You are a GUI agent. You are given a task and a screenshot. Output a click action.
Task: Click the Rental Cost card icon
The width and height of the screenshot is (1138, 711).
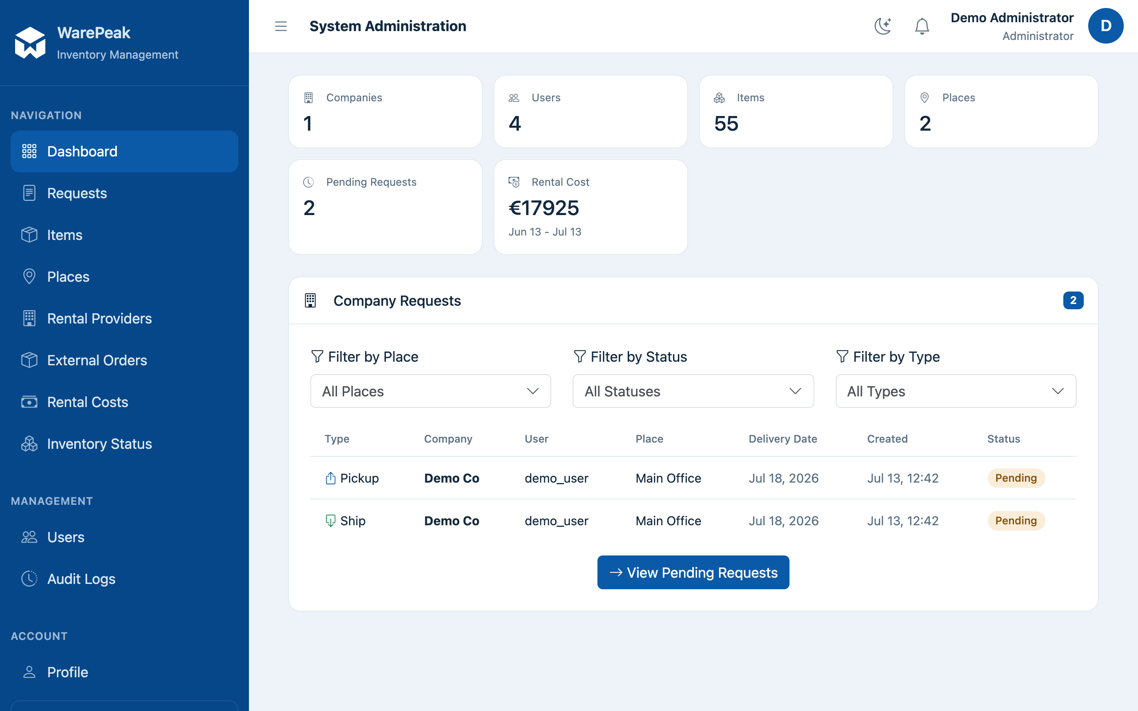pyautogui.click(x=513, y=182)
